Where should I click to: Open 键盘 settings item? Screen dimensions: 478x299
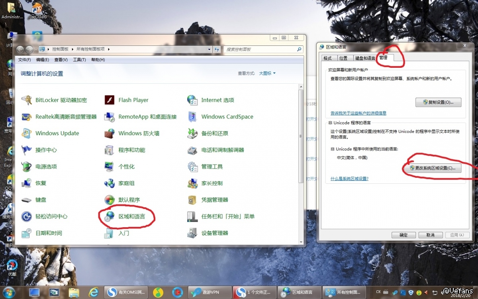tap(34, 200)
